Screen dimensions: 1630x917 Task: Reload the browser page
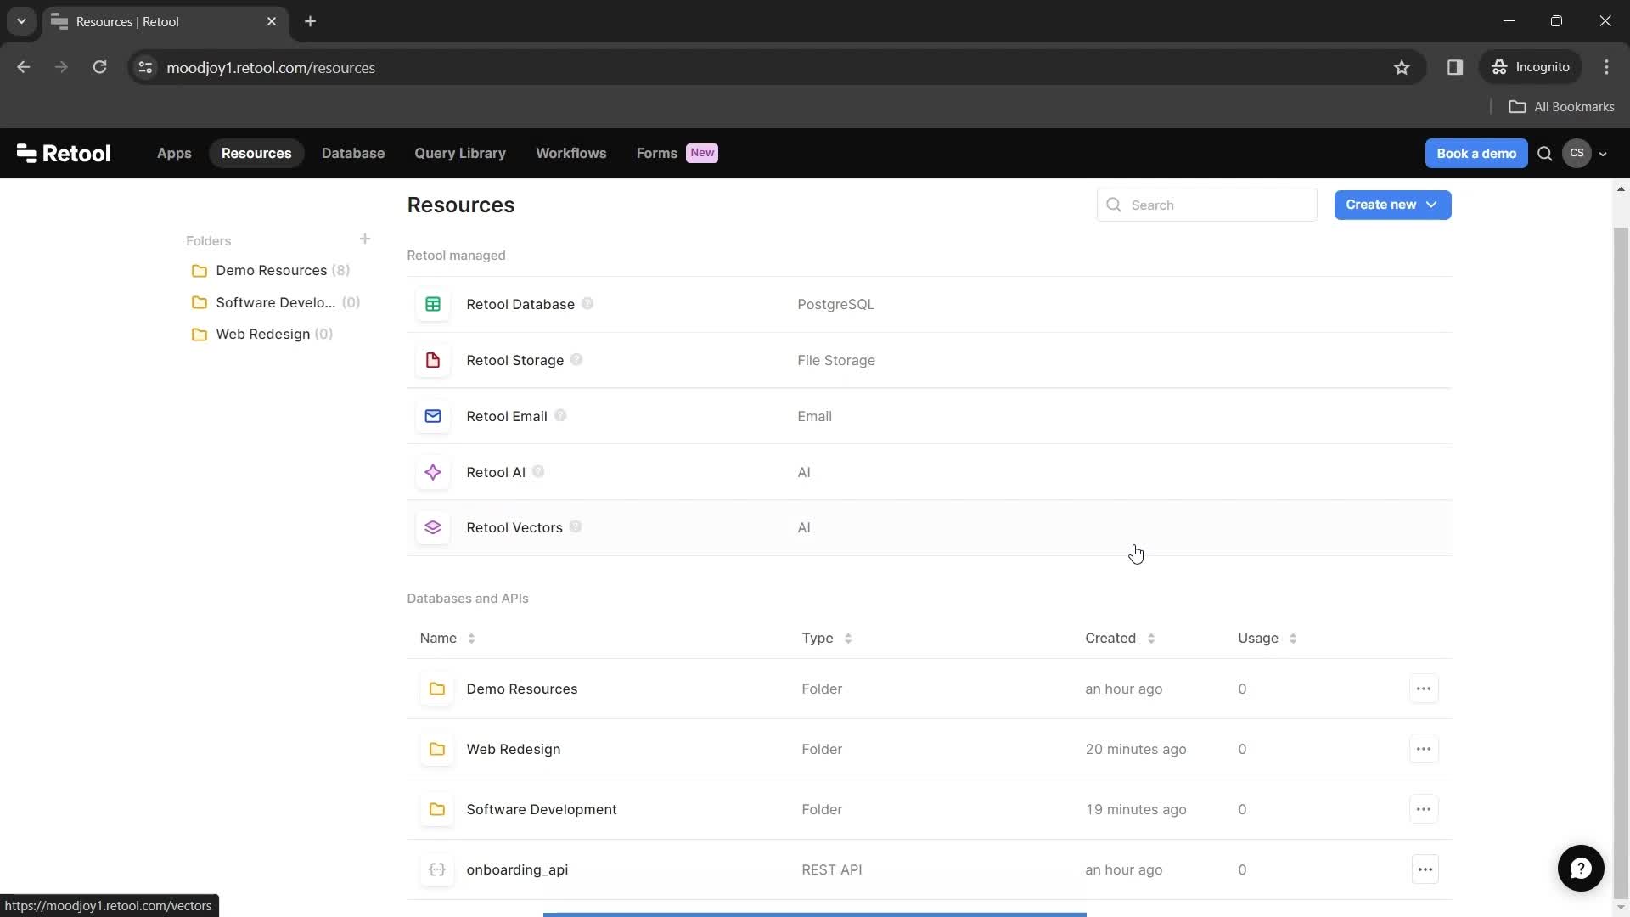pos(99,67)
